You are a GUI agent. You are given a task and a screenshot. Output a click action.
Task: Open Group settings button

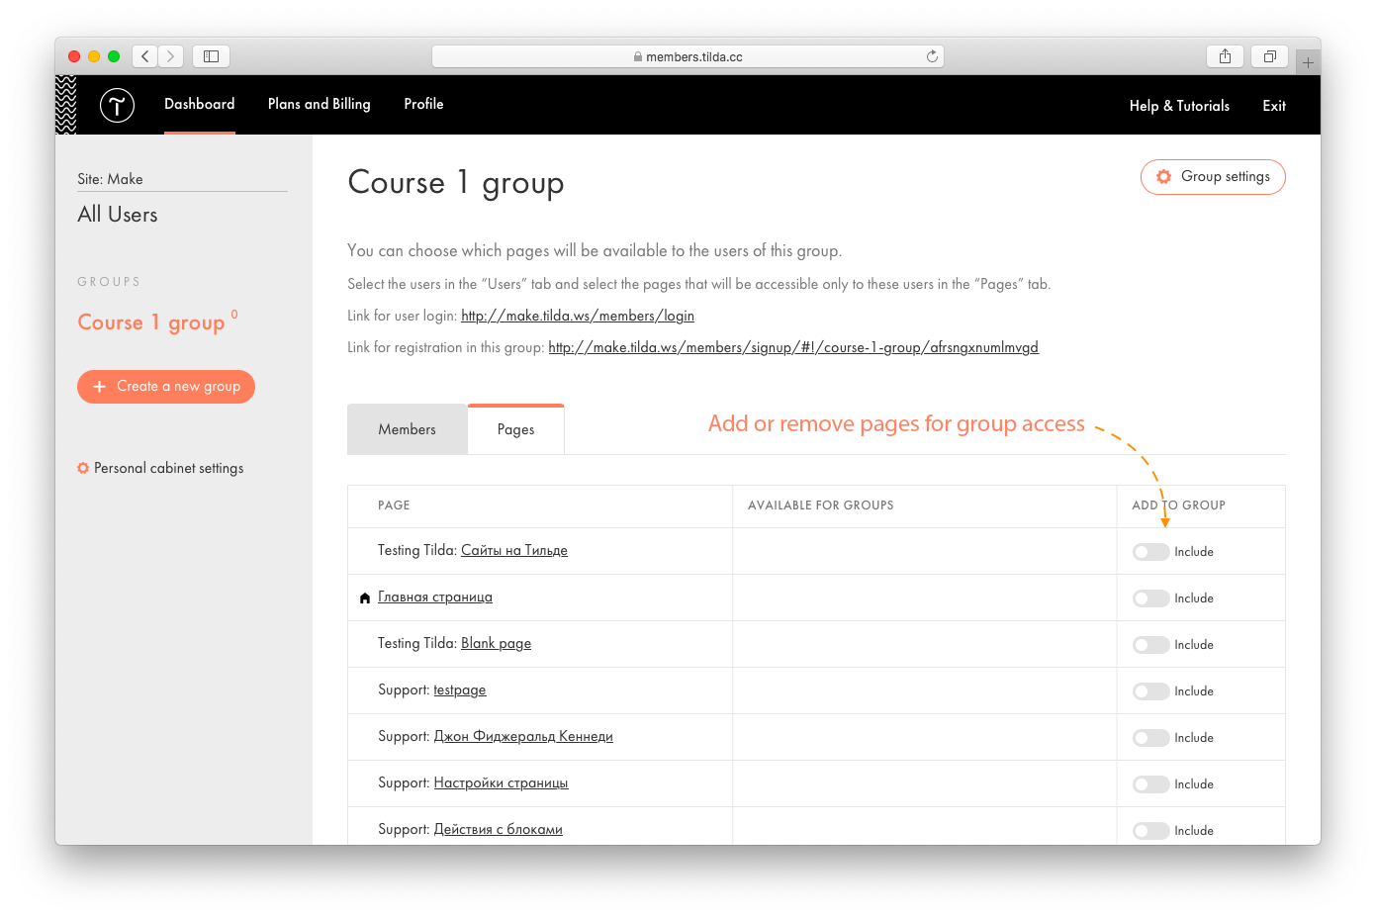1213,177
